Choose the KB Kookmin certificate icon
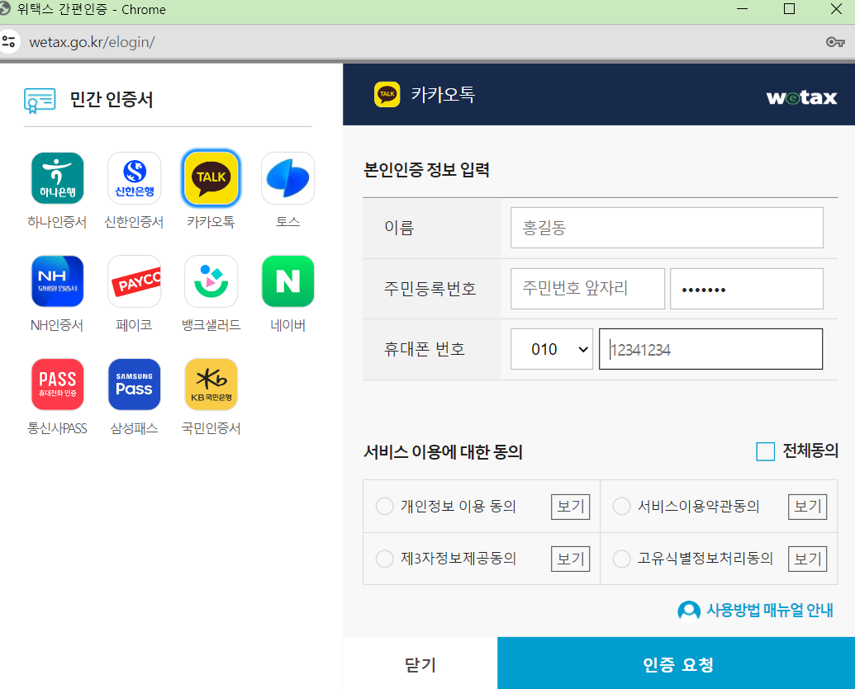Viewport: 855px width, 689px height. pos(211,384)
